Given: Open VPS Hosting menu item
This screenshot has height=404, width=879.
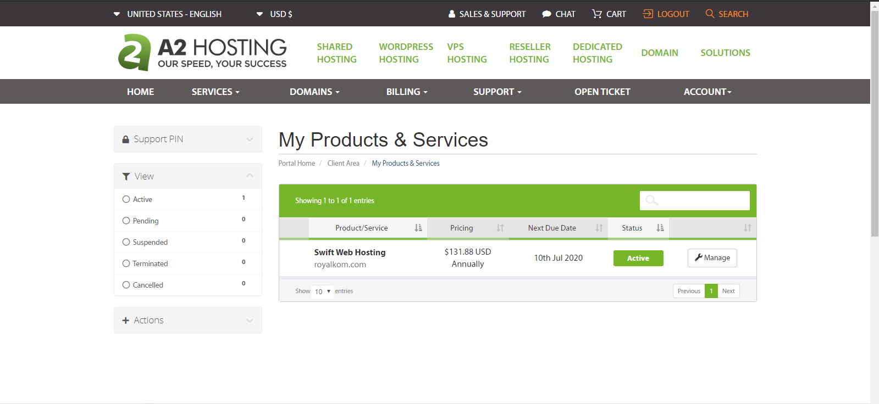Looking at the screenshot, I should pyautogui.click(x=467, y=53).
